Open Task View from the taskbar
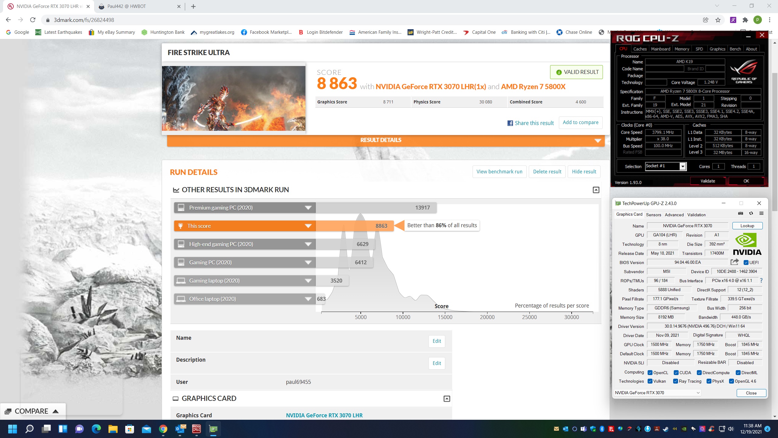 tap(46, 429)
